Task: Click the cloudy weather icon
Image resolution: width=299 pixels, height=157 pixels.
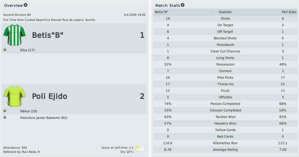Action: coord(141,149)
